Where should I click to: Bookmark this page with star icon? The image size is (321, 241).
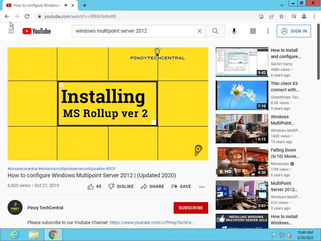click(x=282, y=16)
